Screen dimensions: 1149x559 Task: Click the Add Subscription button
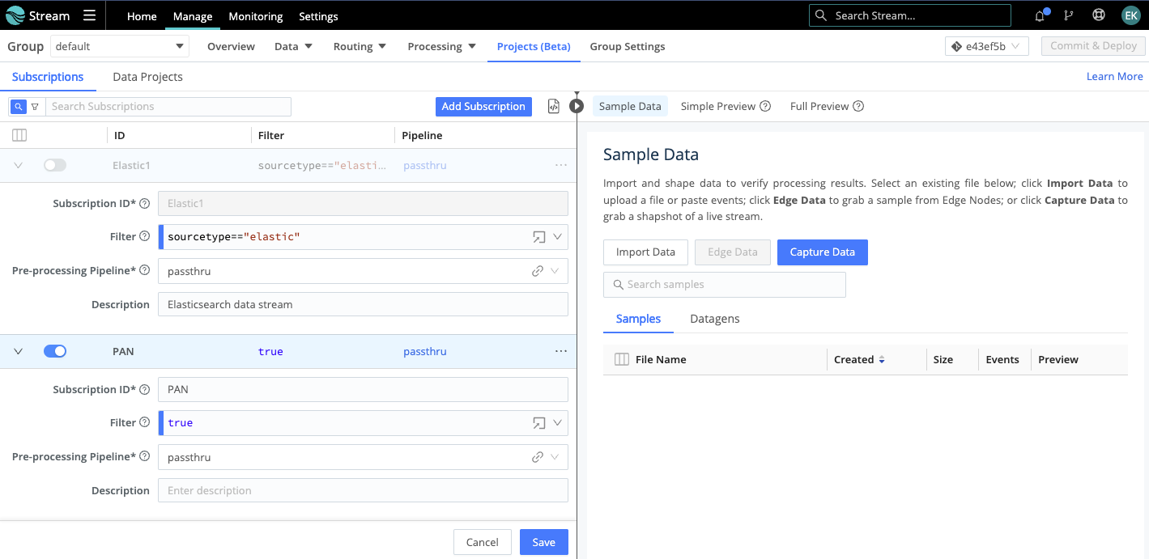[x=483, y=106]
